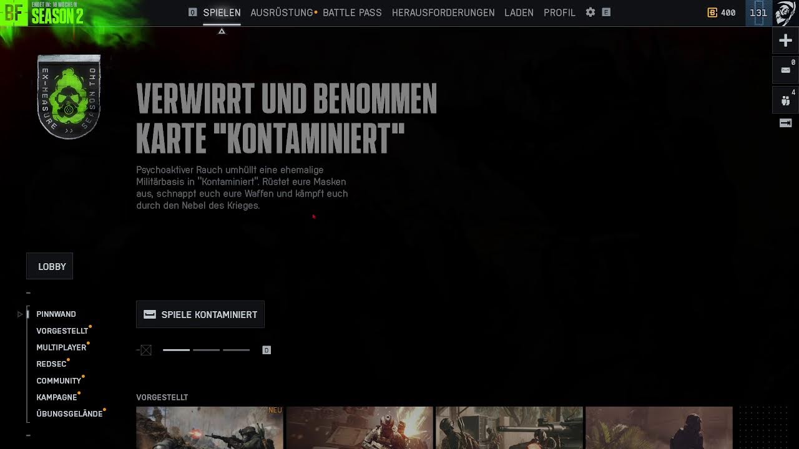The height and width of the screenshot is (449, 799).
Task: Click the BF Season 2 logo
Action: (x=42, y=12)
